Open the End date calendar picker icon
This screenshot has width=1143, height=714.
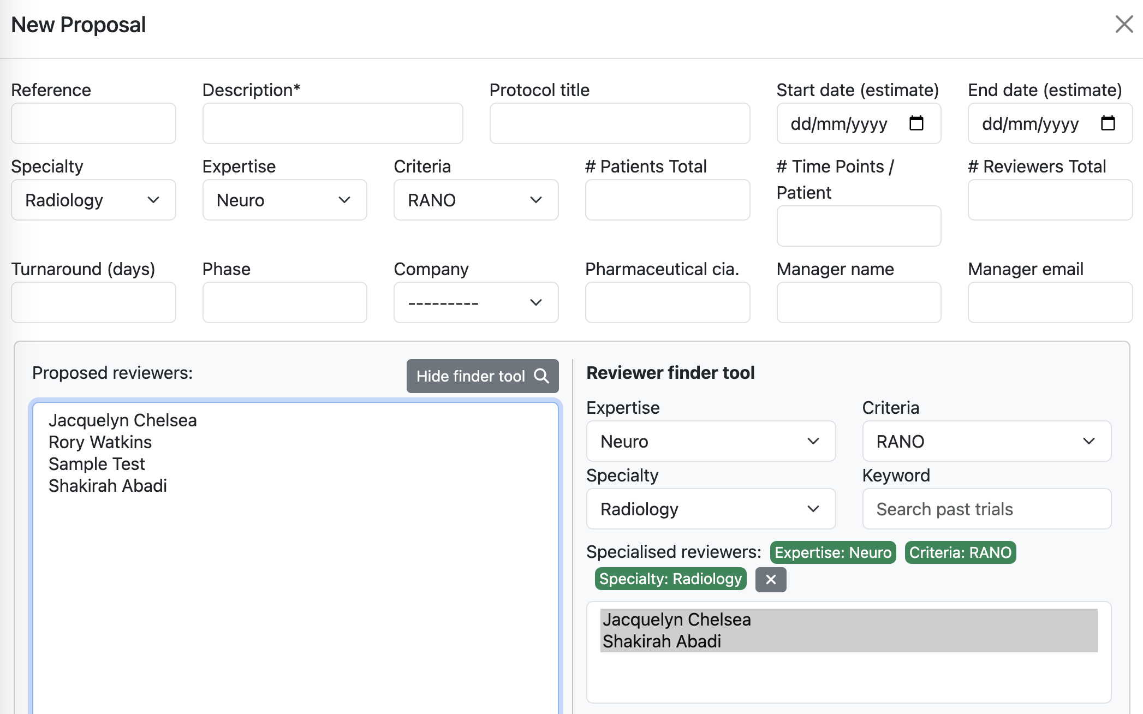click(x=1108, y=123)
